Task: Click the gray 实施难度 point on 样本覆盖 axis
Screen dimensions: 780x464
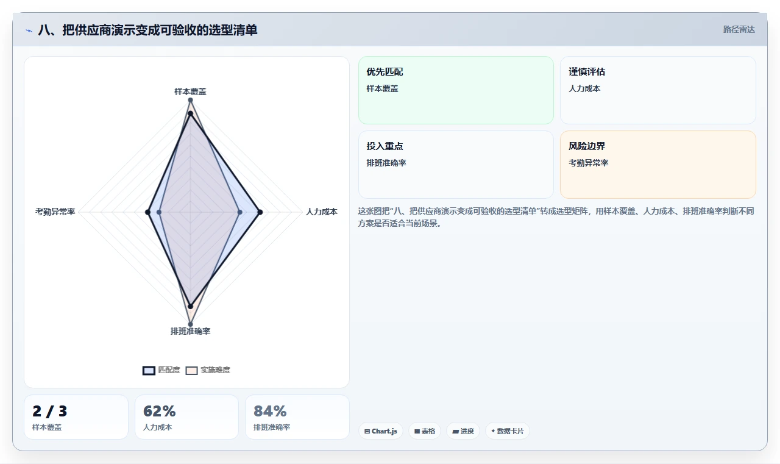Action: (190, 100)
